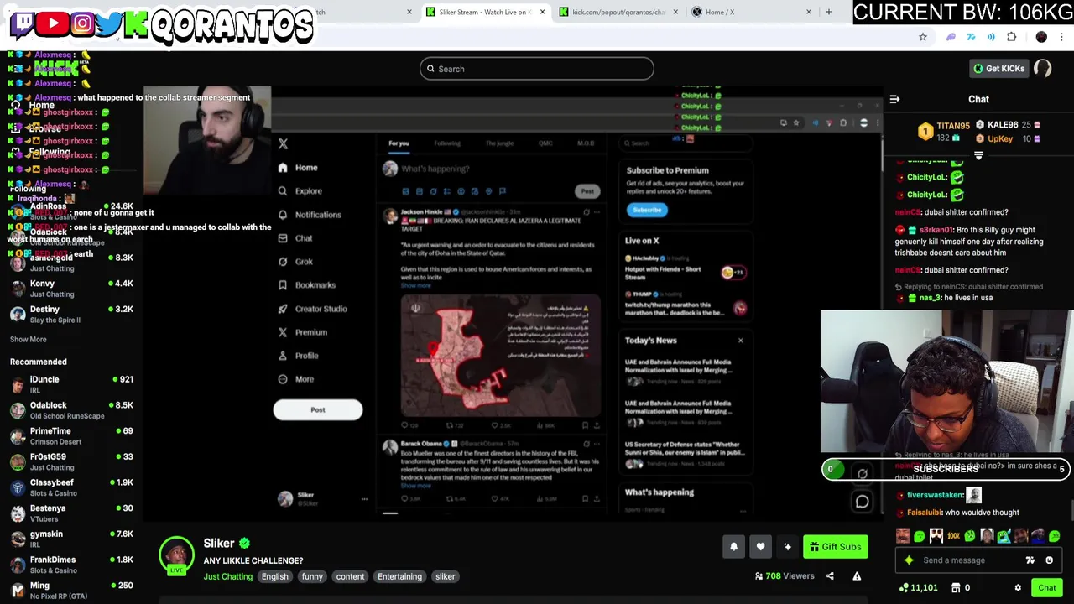The height and width of the screenshot is (604, 1074).
Task: Click the first emote in quick emote row
Action: [x=903, y=536]
